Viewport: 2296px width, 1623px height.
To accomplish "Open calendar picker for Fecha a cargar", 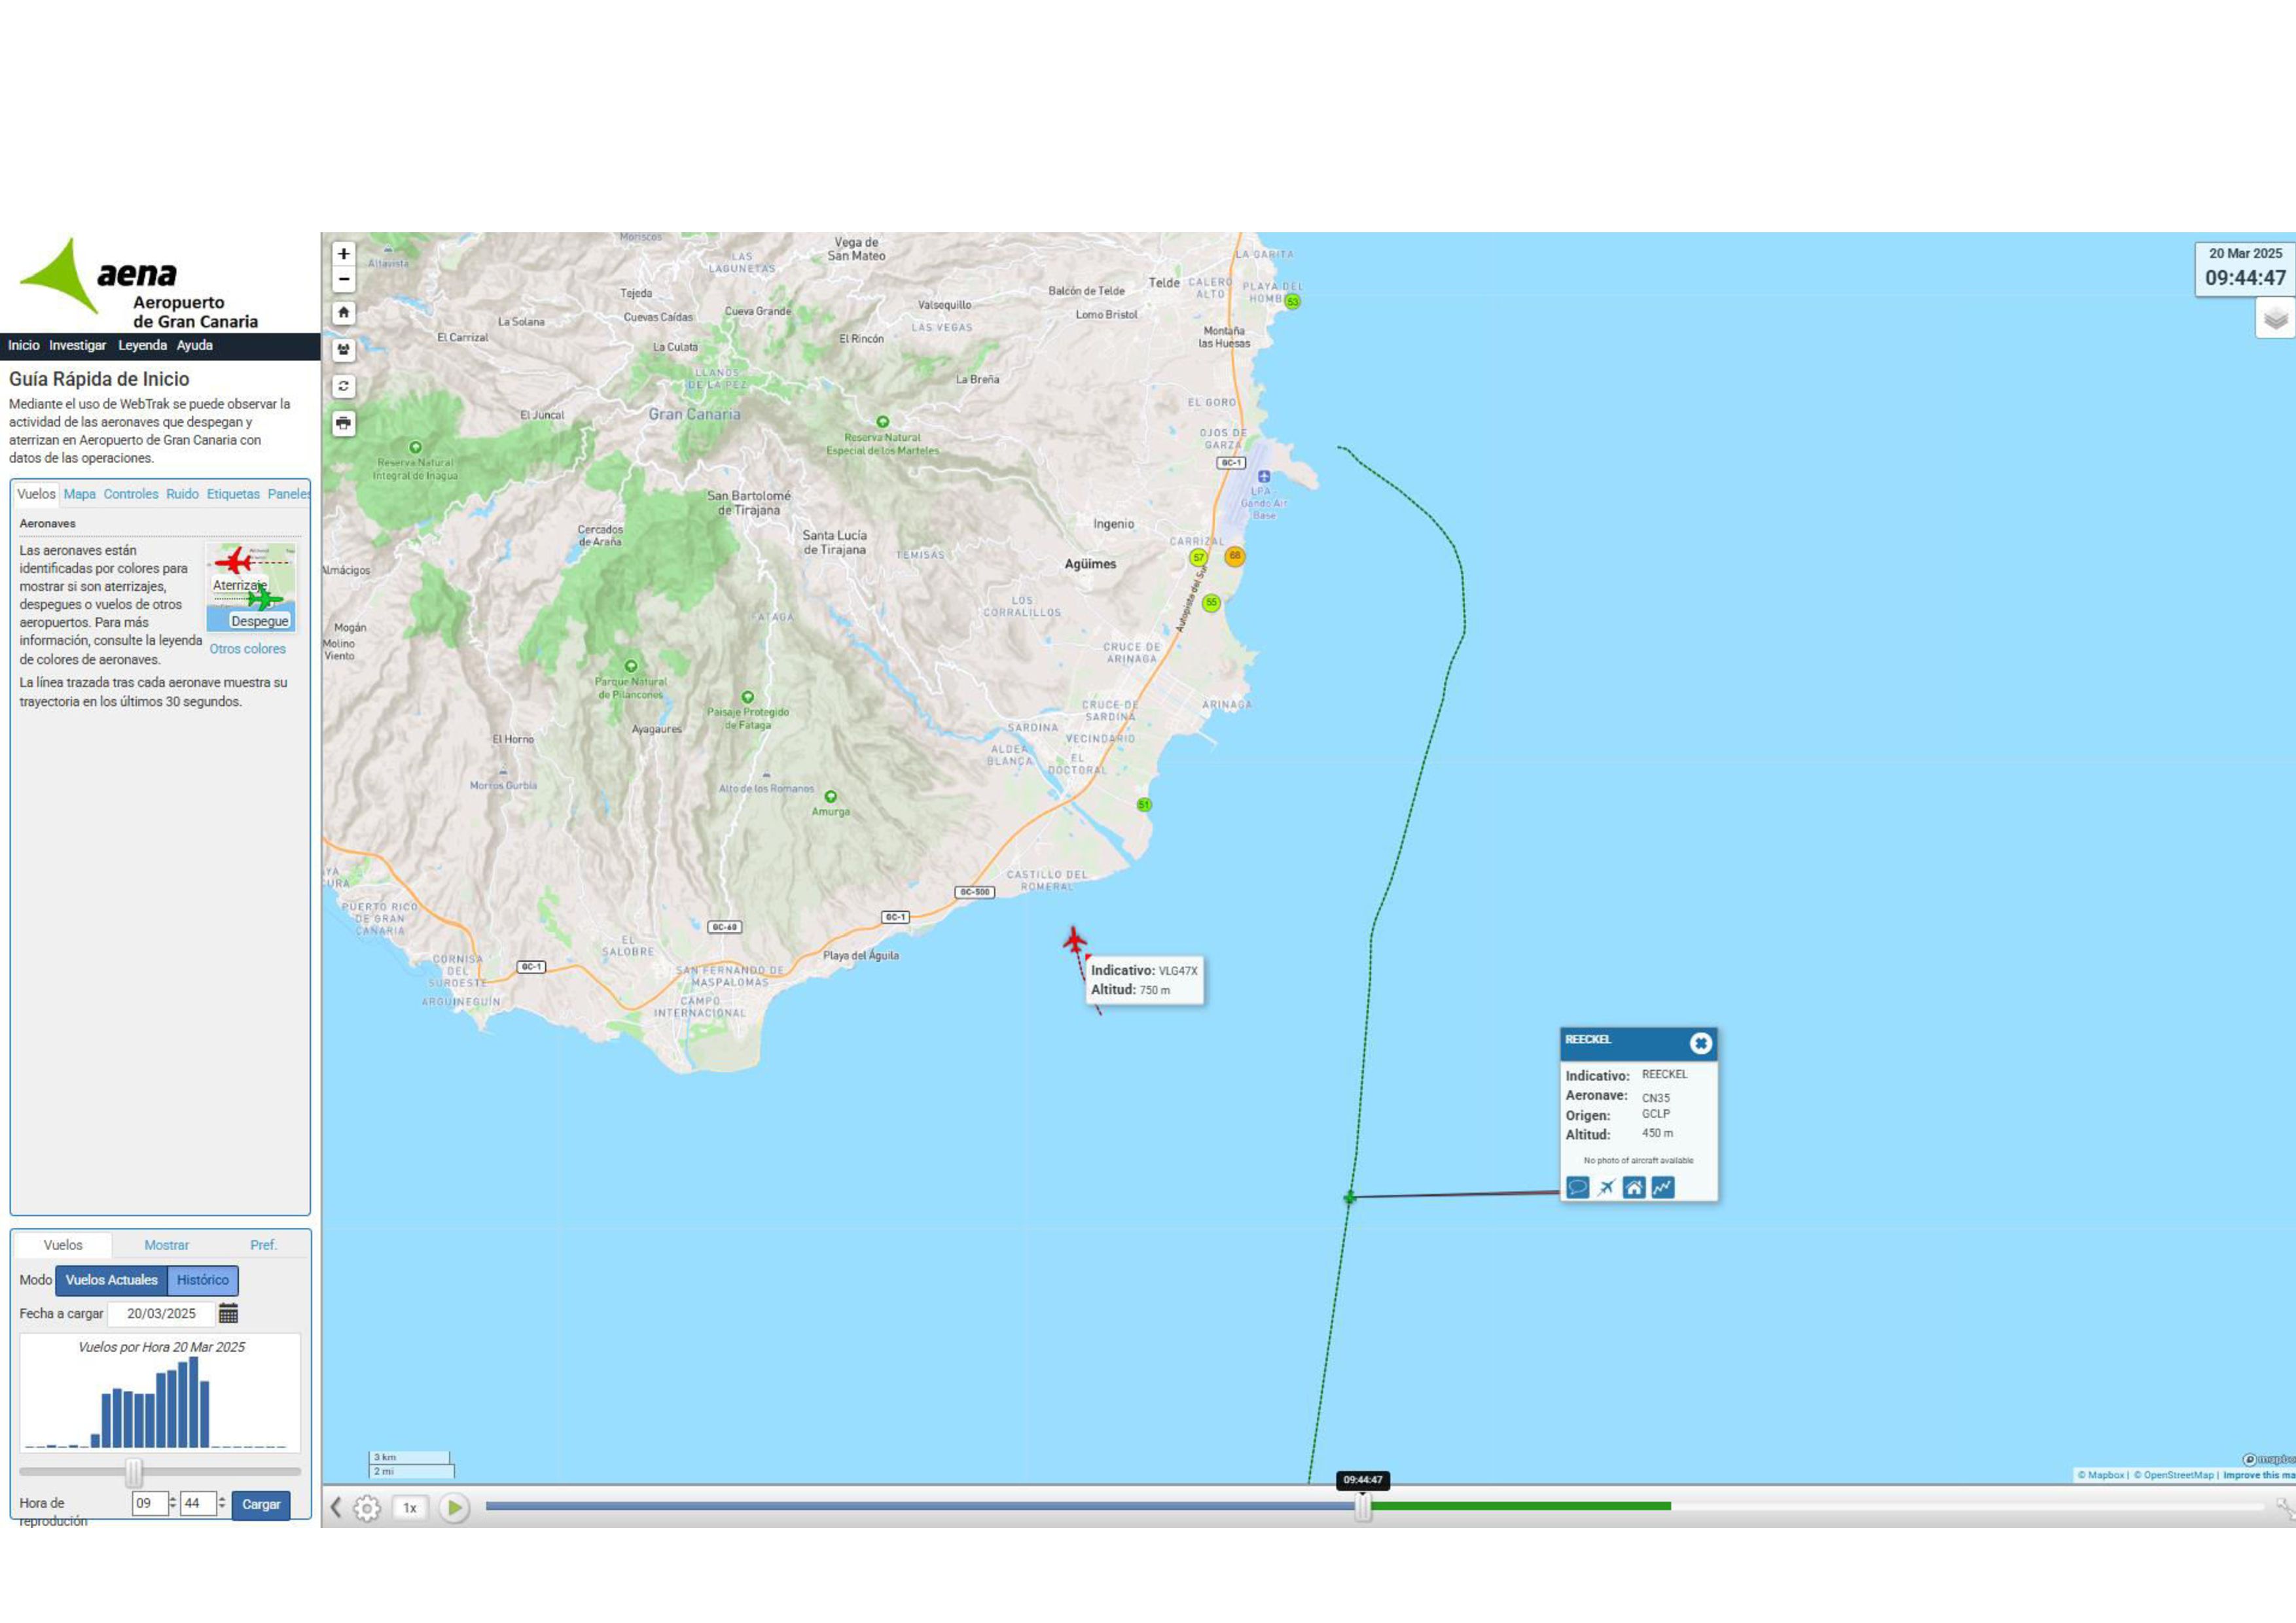I will (x=228, y=1313).
